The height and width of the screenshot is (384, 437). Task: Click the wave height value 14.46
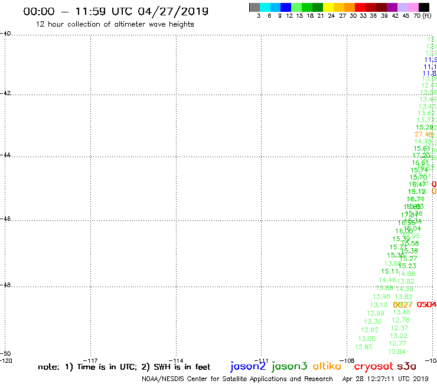point(387,280)
